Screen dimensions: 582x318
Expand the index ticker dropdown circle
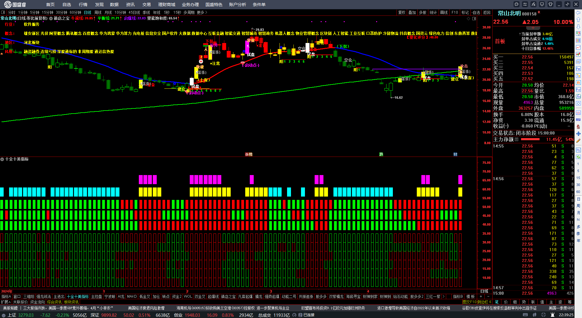coord(4,315)
